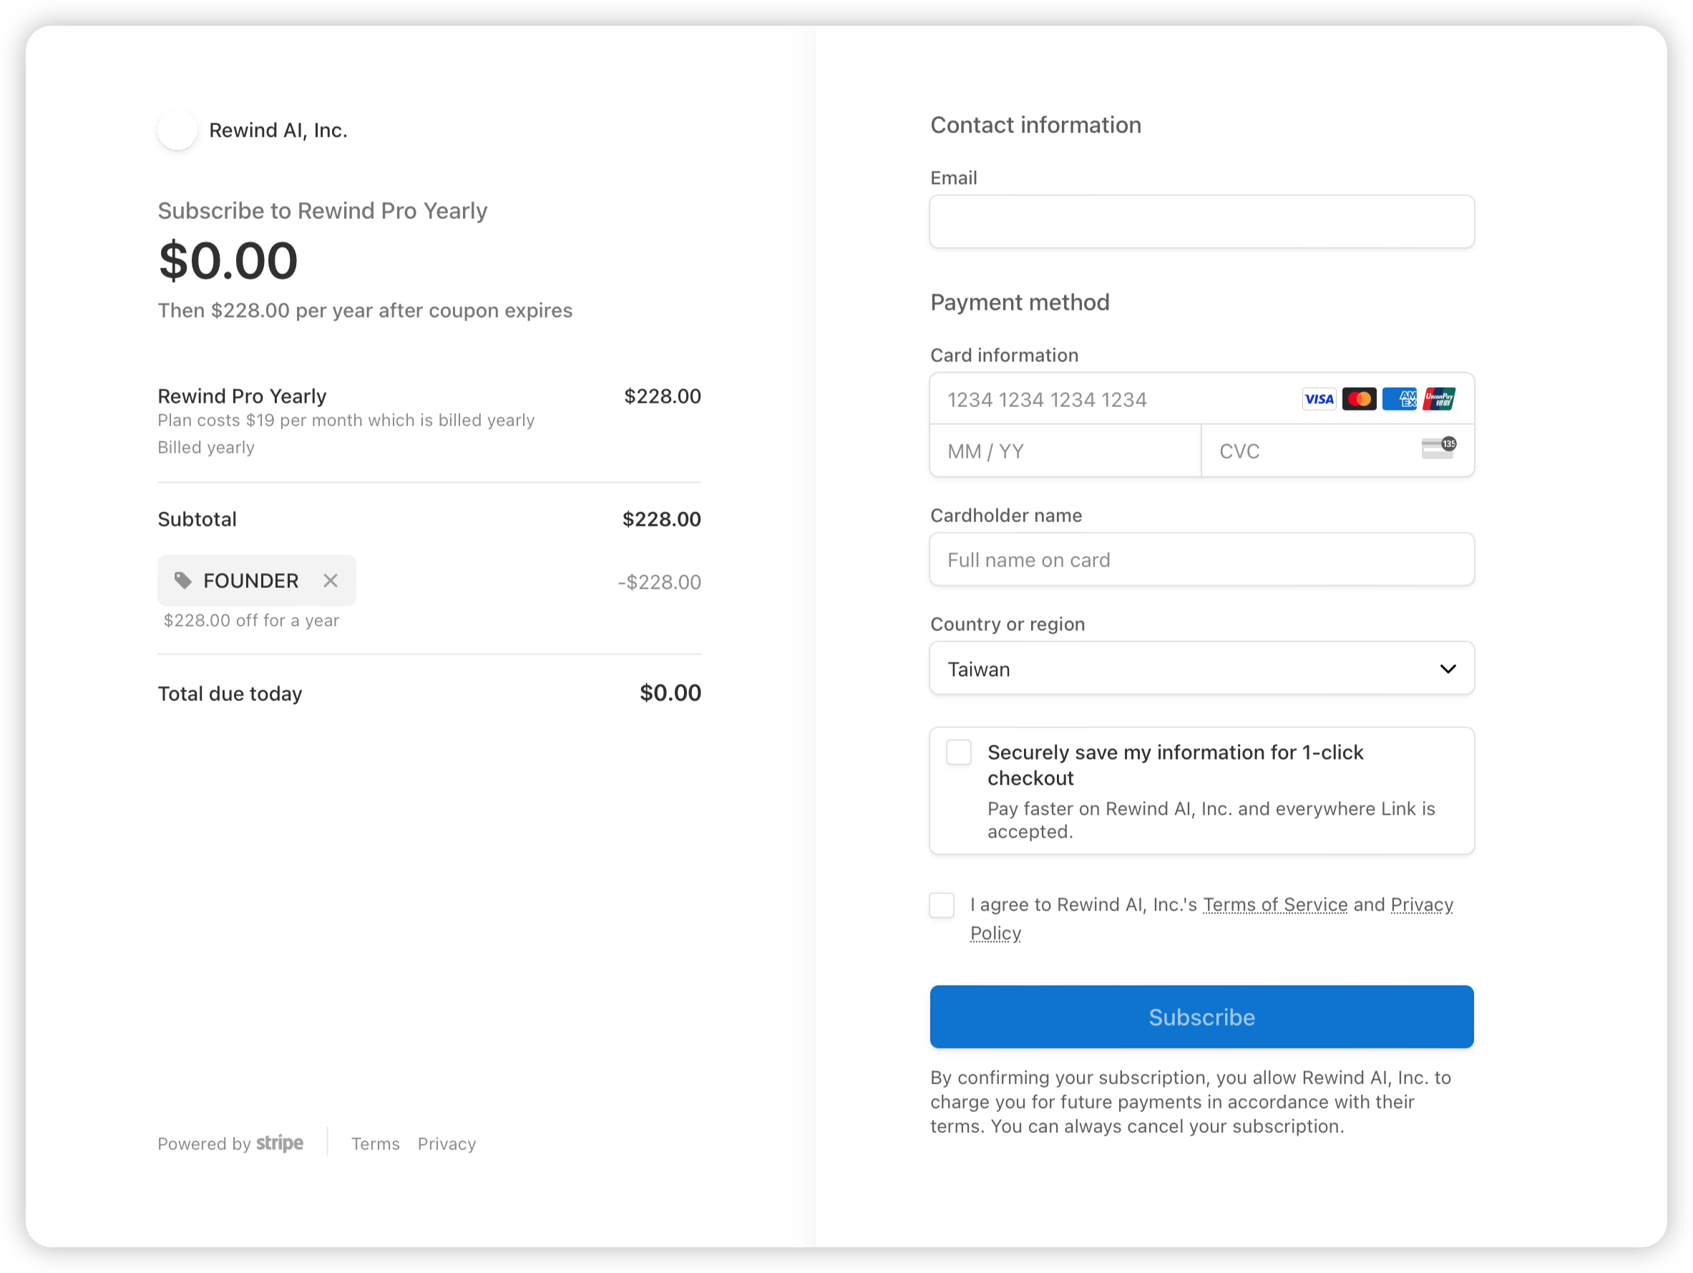
Task: Click the Rewind Pro Yearly line item
Action: (x=242, y=396)
